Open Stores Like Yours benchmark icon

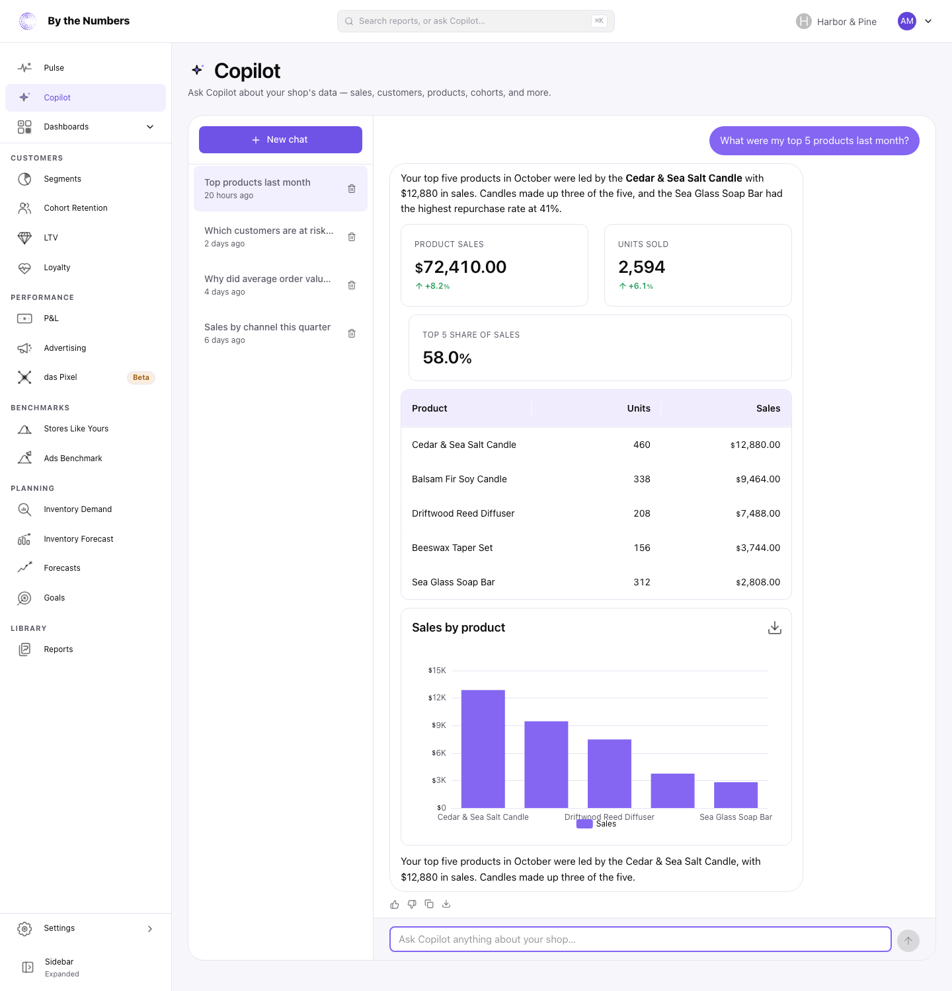(x=24, y=429)
